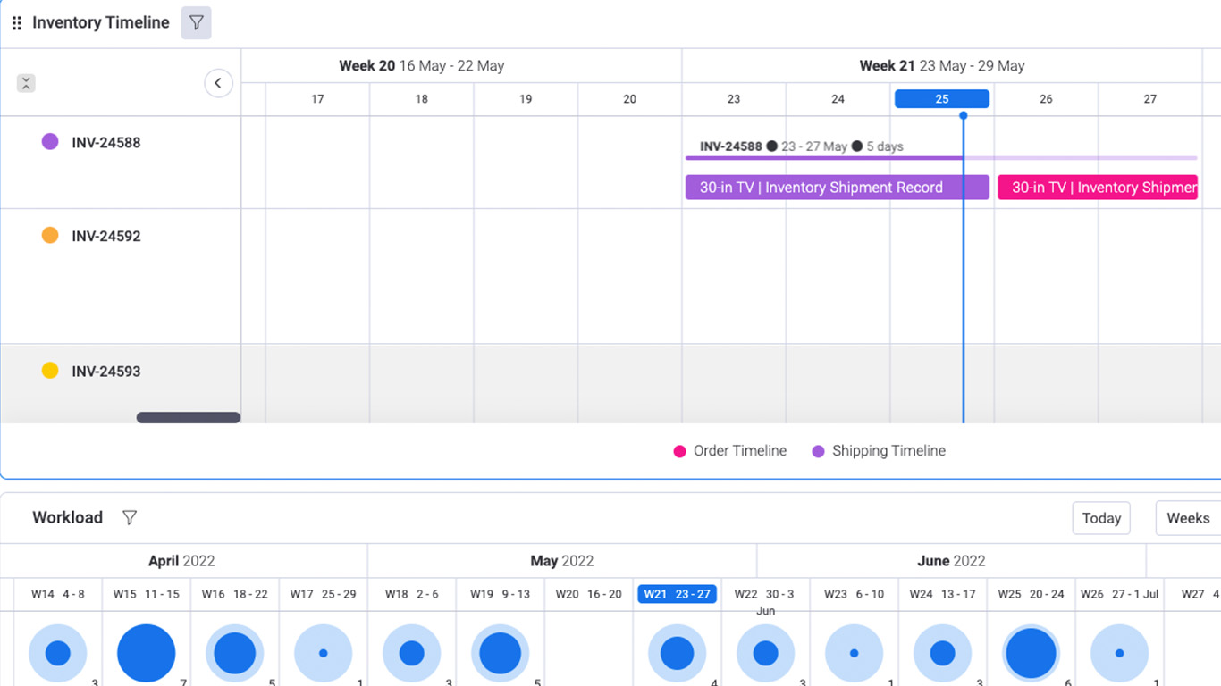Collapse all timeline groups icon
The image size is (1221, 686).
pos(26,83)
